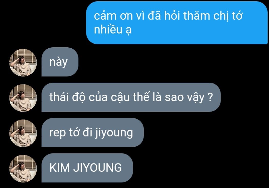Click the word "rep" in third gray bubble
This screenshot has height=188, width=269.
pyautogui.click(x=57, y=133)
